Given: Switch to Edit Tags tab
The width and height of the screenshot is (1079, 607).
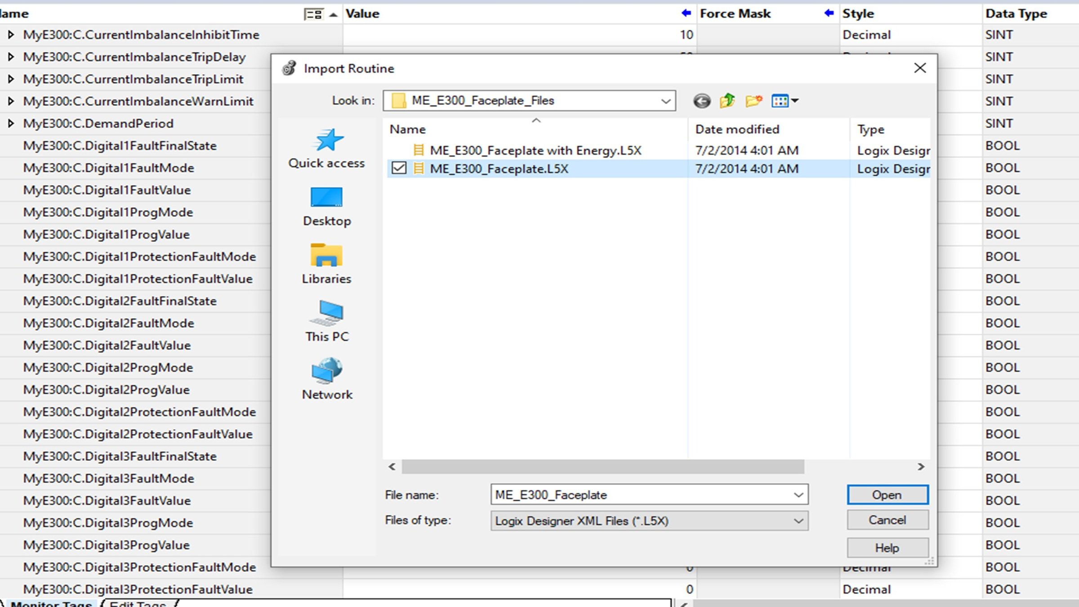Looking at the screenshot, I should pos(138,603).
